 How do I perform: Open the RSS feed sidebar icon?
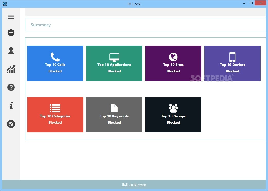tap(11, 124)
